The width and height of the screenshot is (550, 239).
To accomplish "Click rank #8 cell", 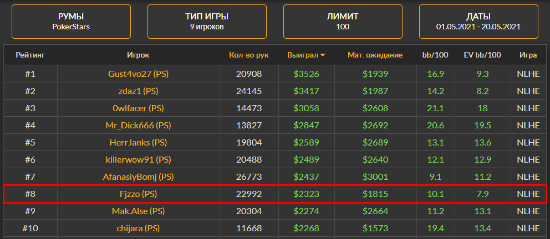I will pyautogui.click(x=30, y=194).
